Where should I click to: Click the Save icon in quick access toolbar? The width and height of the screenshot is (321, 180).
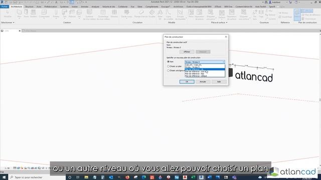(15, 2)
